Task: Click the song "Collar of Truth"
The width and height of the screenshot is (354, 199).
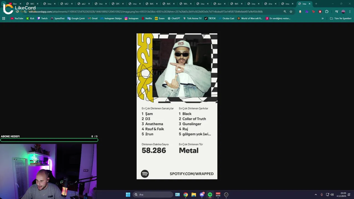Action: [x=194, y=119]
